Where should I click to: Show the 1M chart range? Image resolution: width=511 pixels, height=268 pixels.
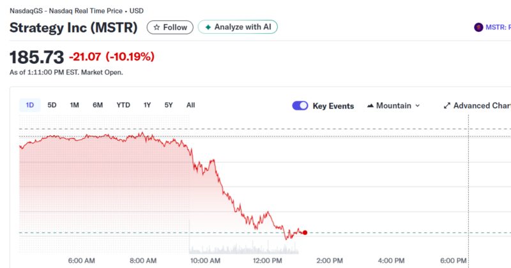[75, 105]
